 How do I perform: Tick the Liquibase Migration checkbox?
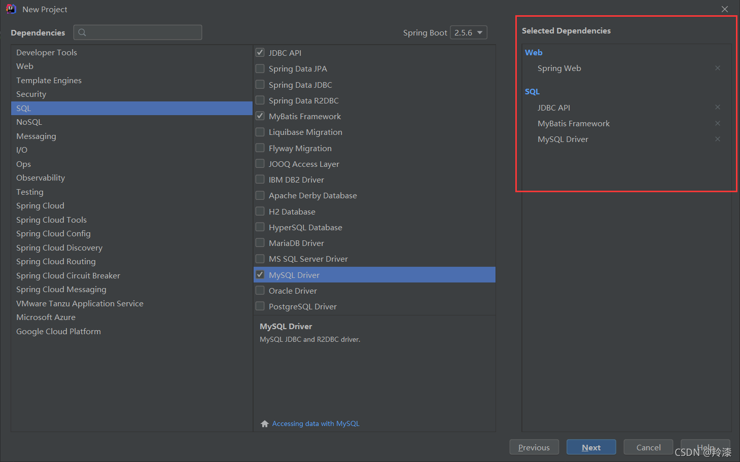click(260, 132)
